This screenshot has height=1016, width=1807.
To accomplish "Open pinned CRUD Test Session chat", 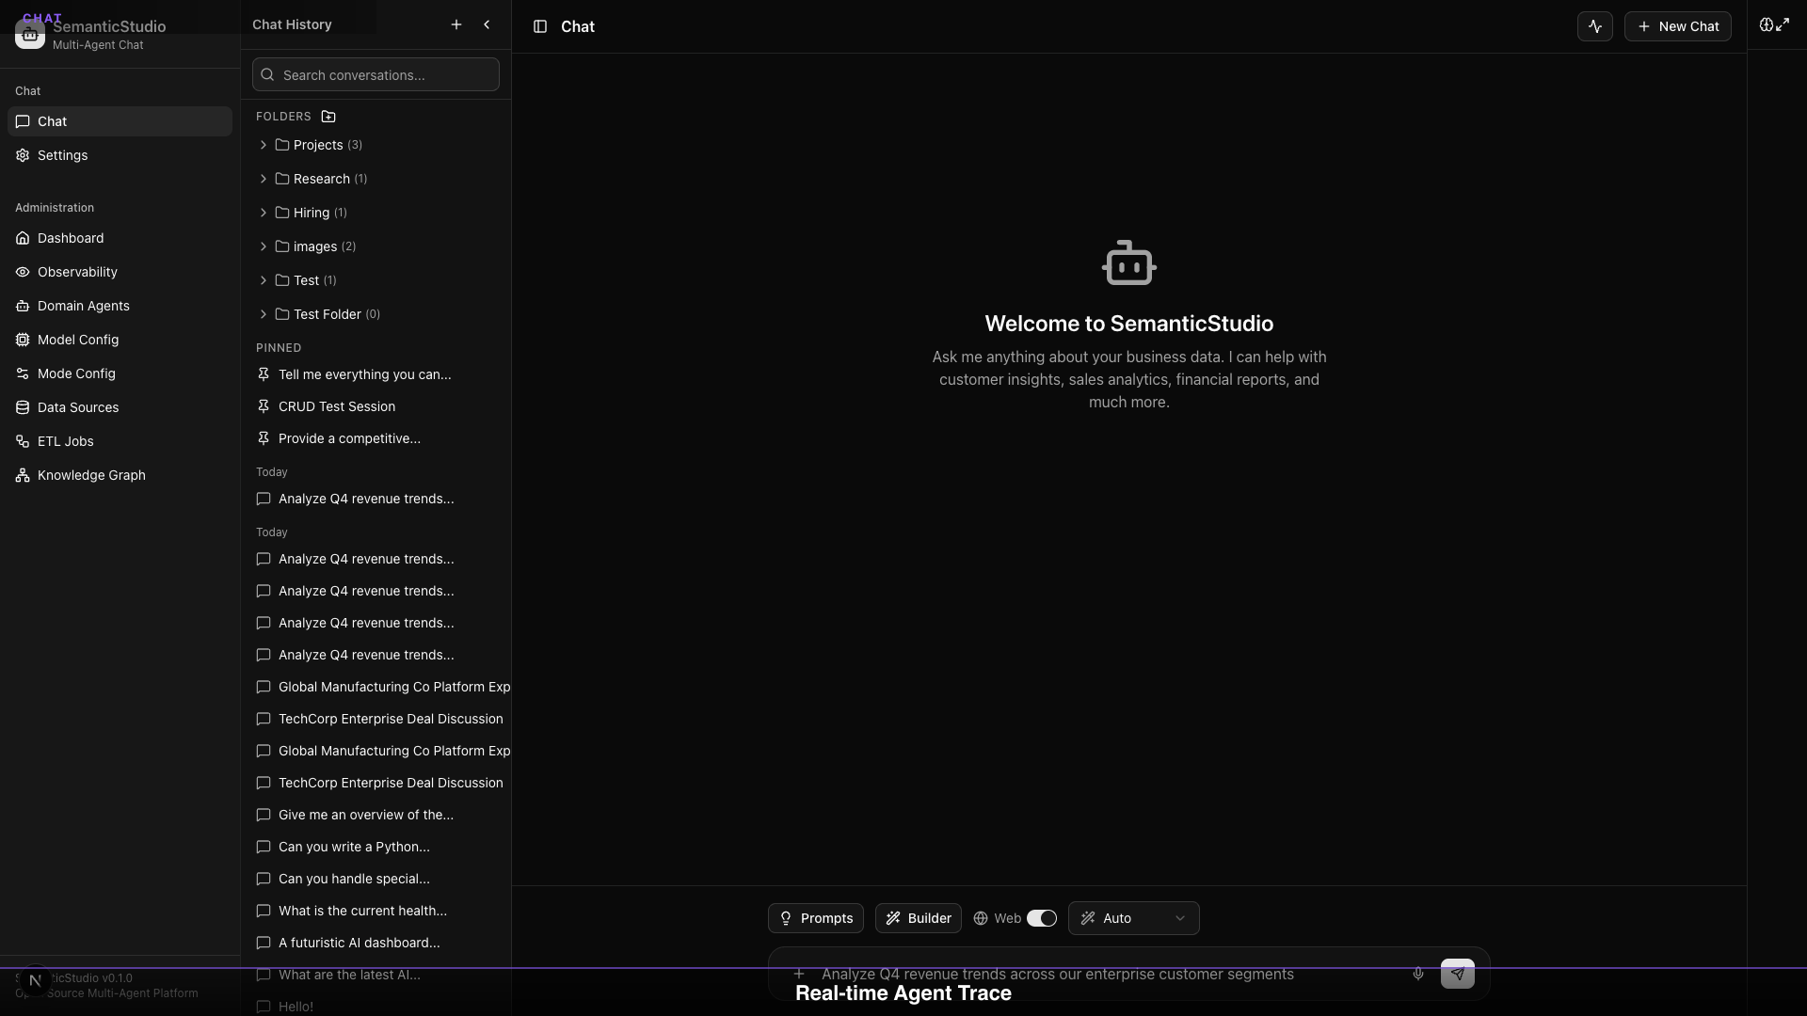I will [x=337, y=406].
